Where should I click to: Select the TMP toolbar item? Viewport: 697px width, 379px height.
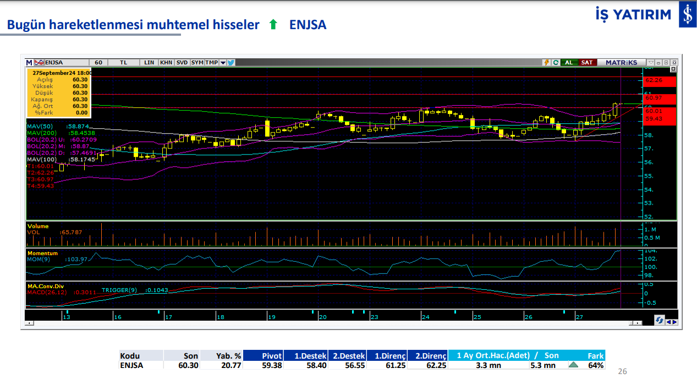212,63
